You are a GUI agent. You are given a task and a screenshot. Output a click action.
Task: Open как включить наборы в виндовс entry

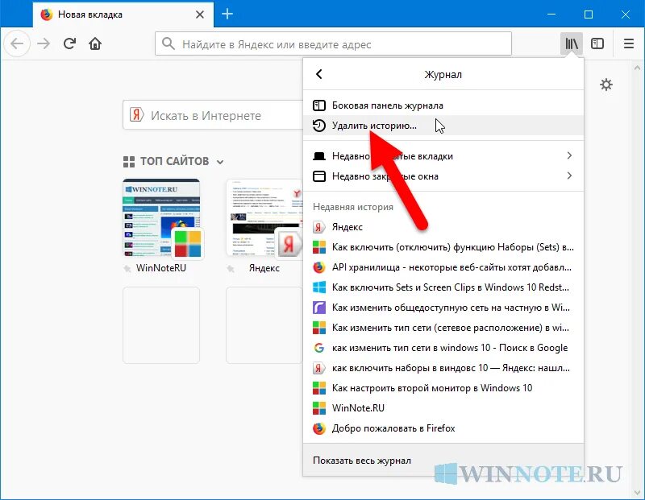click(x=443, y=368)
